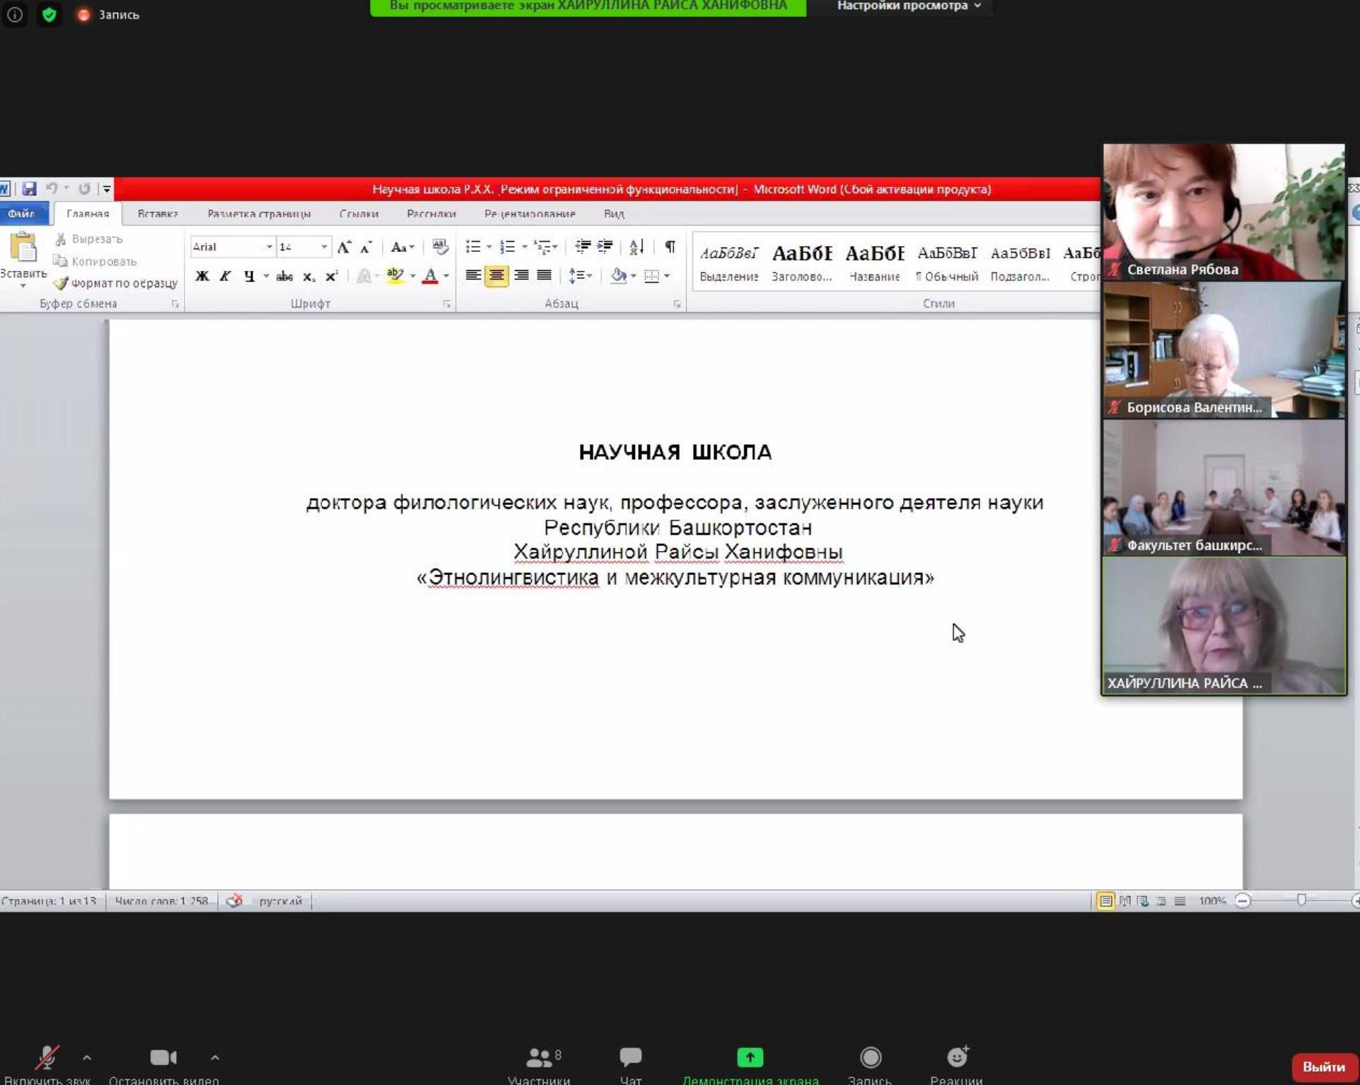The height and width of the screenshot is (1085, 1360).
Task: Click the bulleted list icon
Action: point(472,247)
